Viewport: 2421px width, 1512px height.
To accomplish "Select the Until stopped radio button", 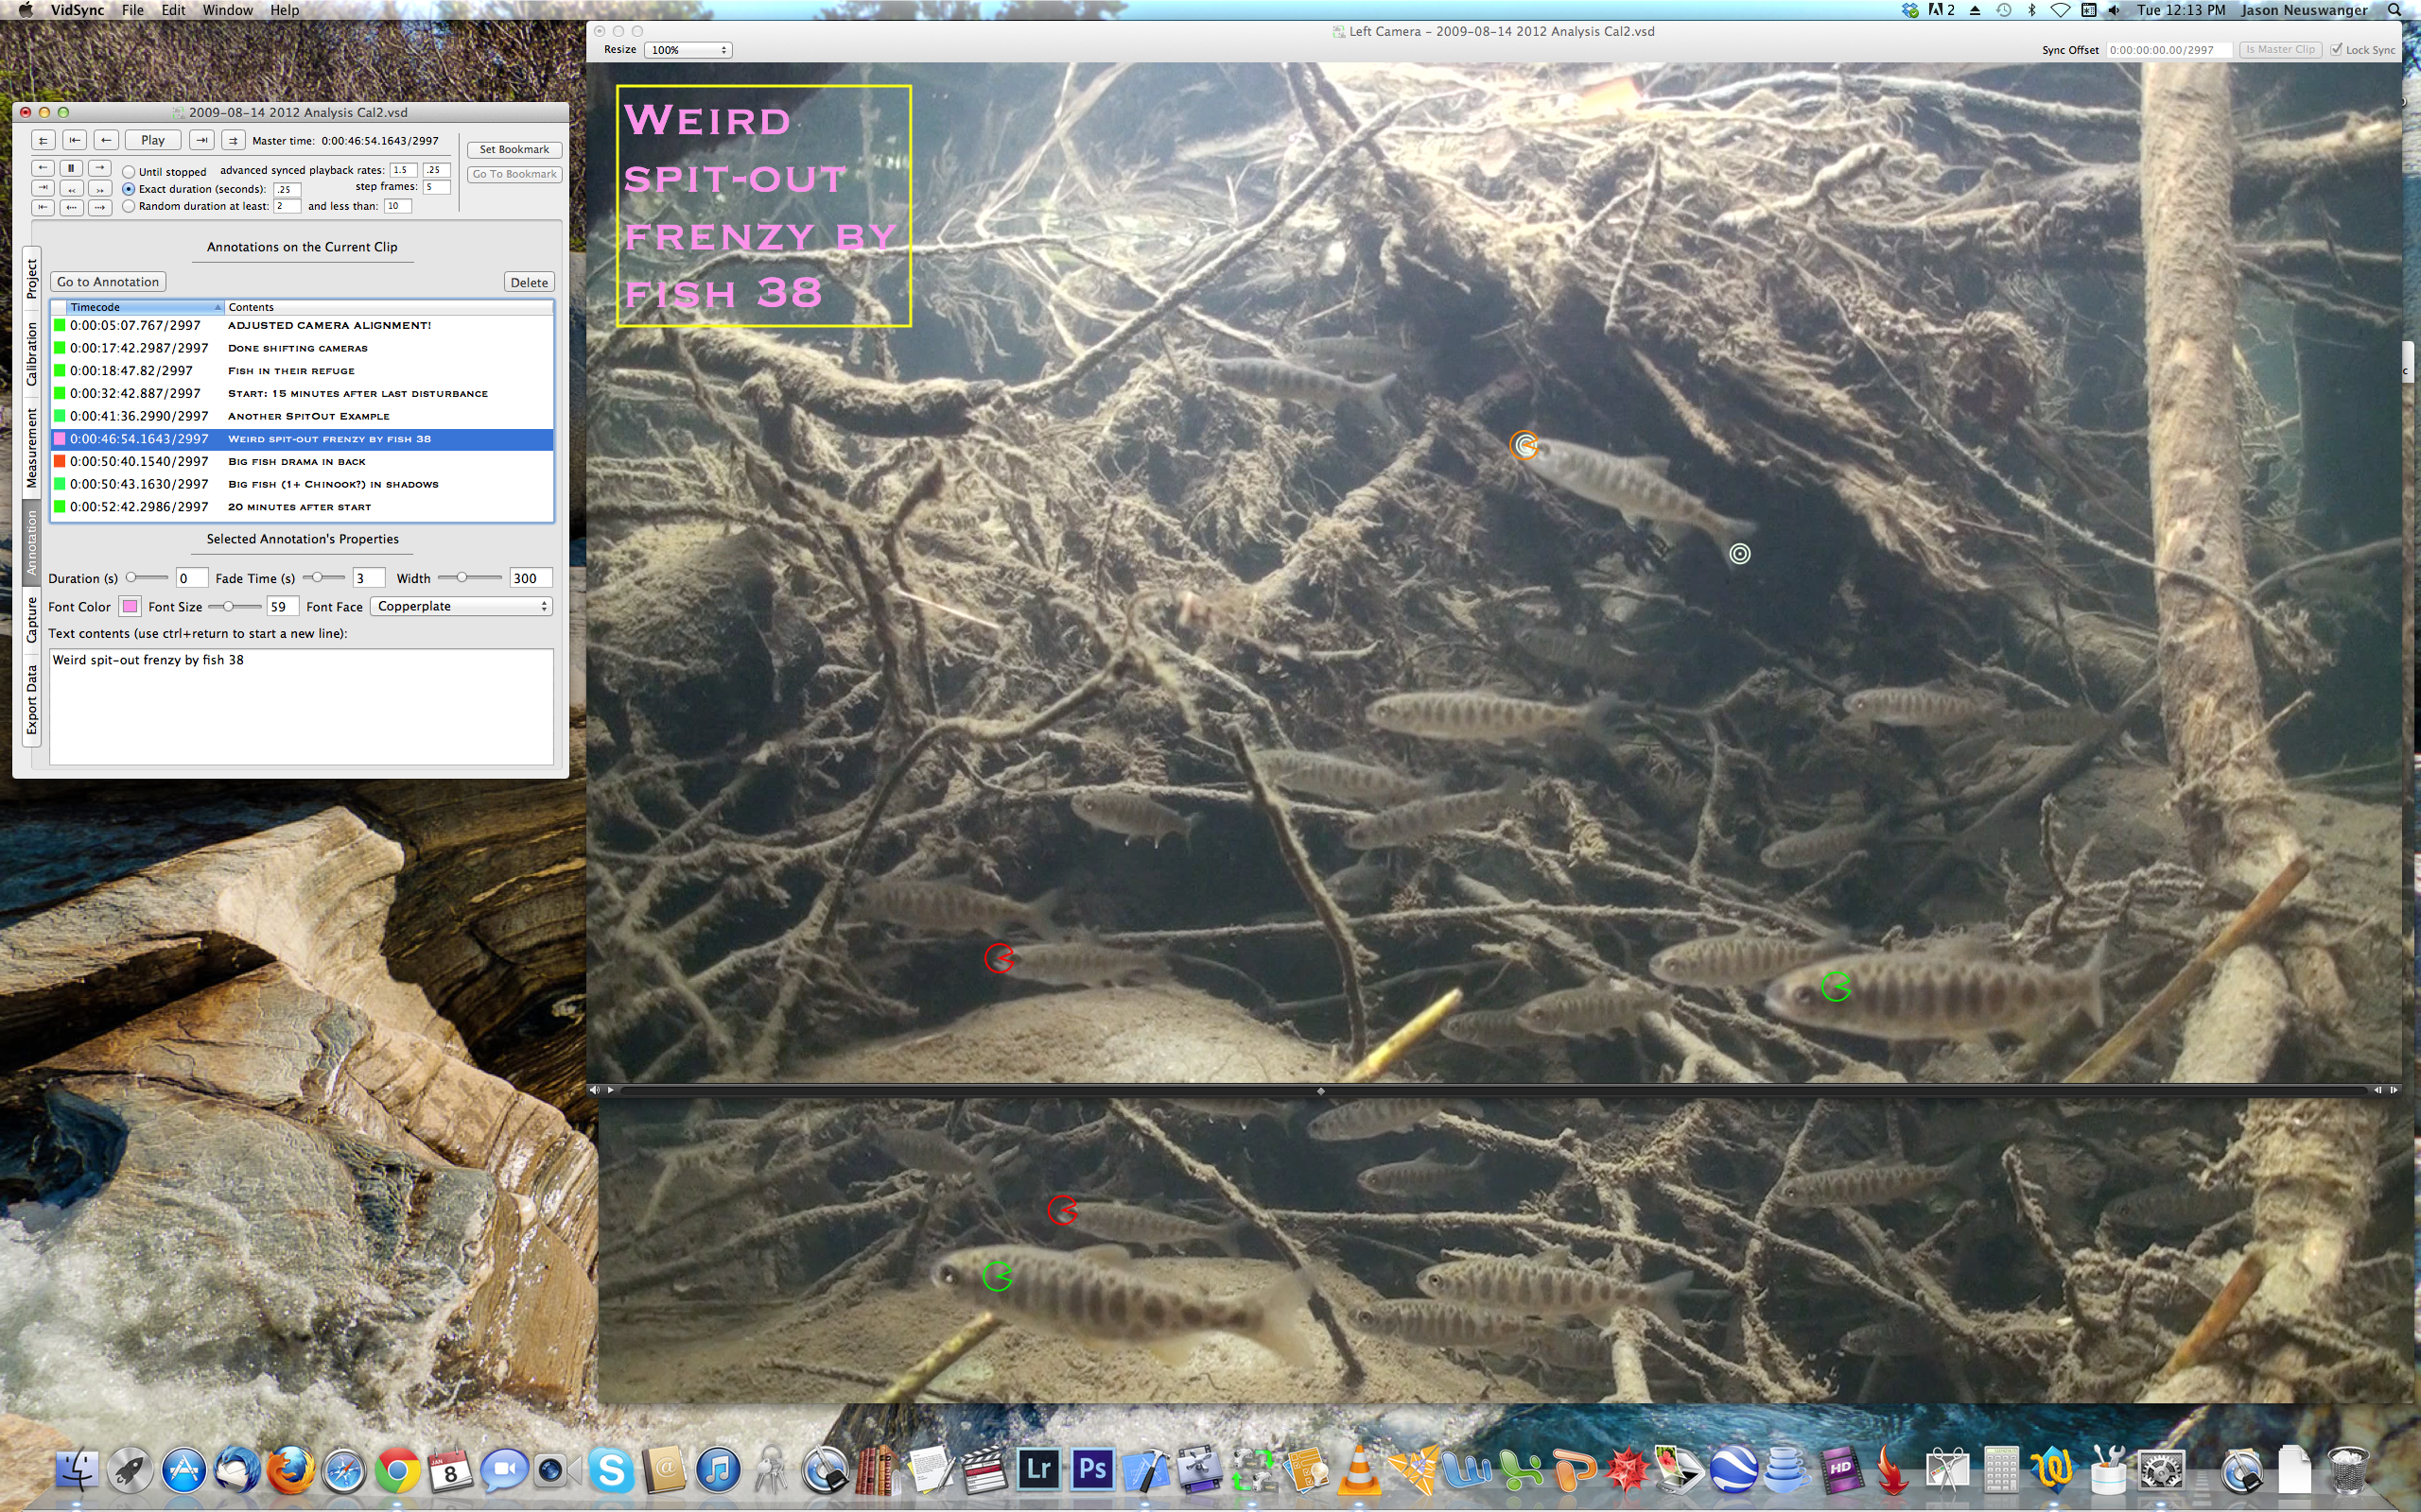I will (129, 172).
